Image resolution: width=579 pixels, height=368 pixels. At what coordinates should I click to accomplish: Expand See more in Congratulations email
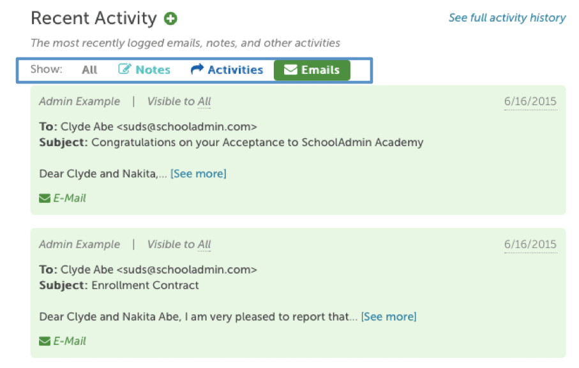tap(199, 173)
